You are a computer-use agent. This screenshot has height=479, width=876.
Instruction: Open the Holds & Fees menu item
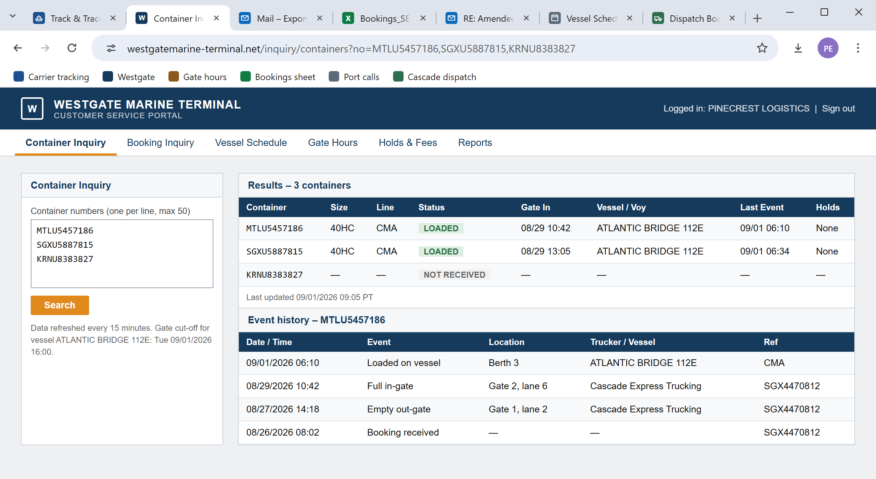click(x=408, y=143)
